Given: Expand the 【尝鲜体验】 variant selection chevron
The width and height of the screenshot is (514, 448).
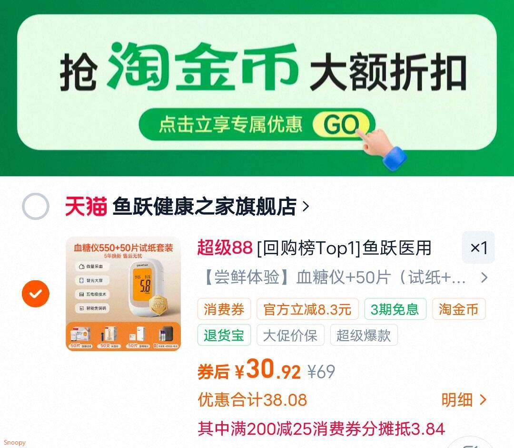Looking at the screenshot, I should point(484,278).
